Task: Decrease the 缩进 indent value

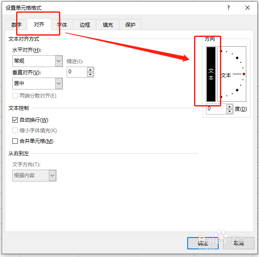Action: point(90,74)
